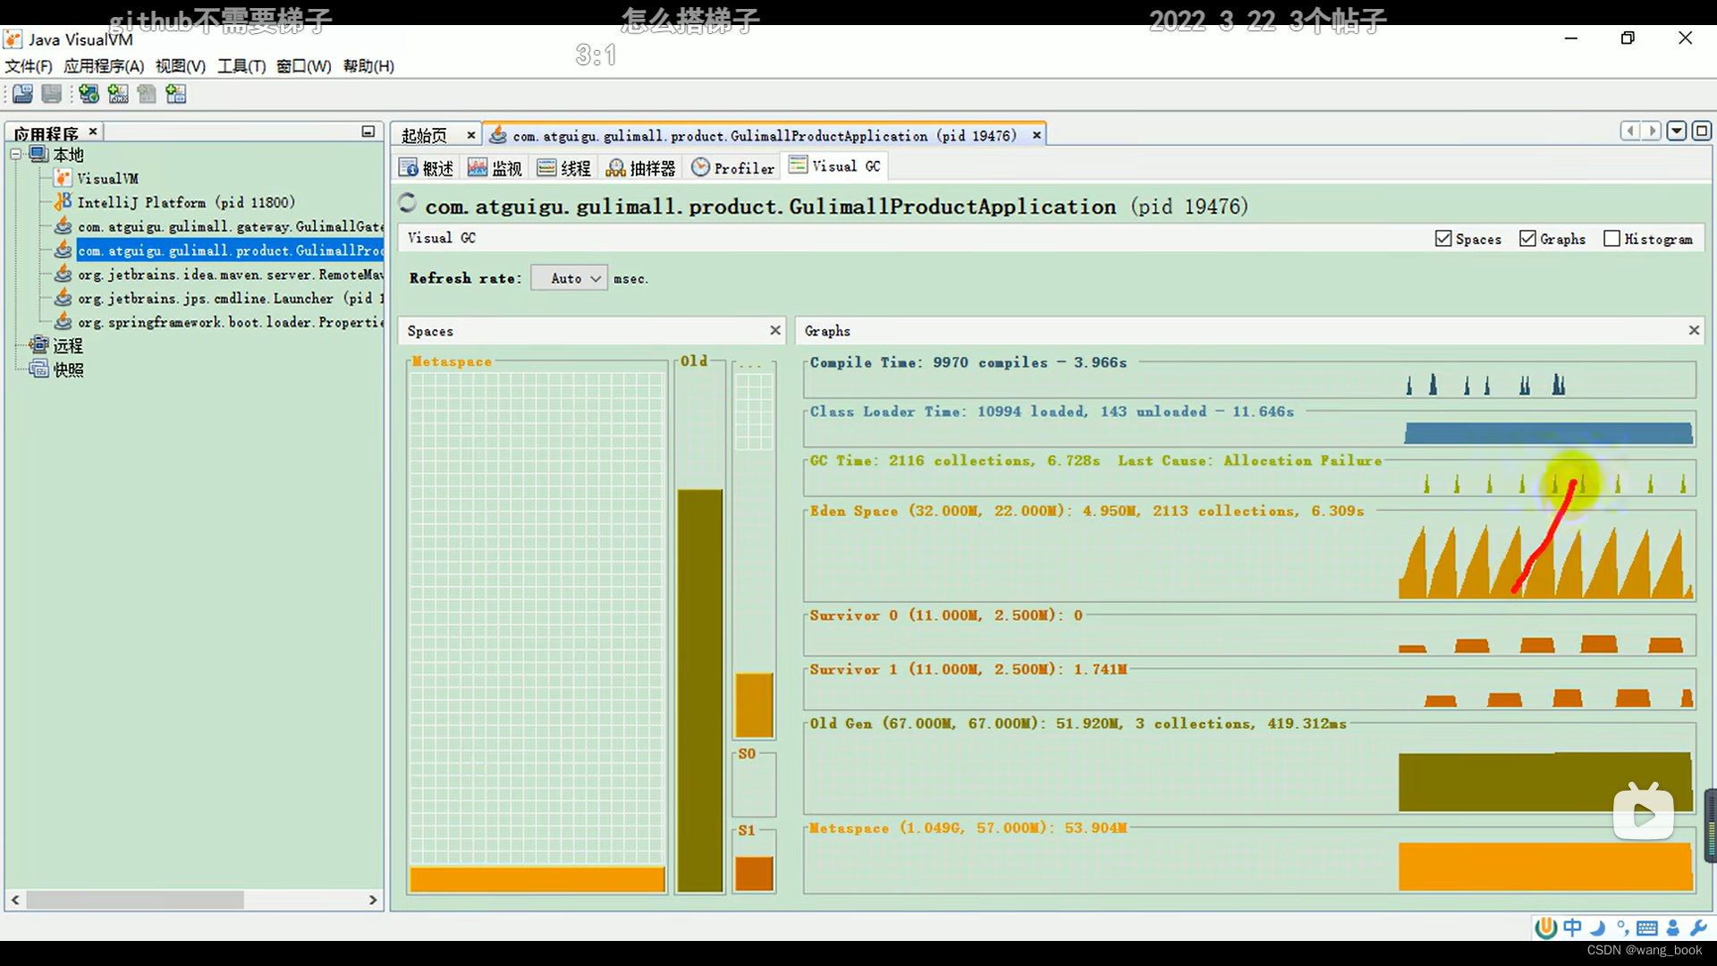This screenshot has height=966, width=1717.
Task: Click the remote hosts icon beside 远程
Action: (38, 345)
